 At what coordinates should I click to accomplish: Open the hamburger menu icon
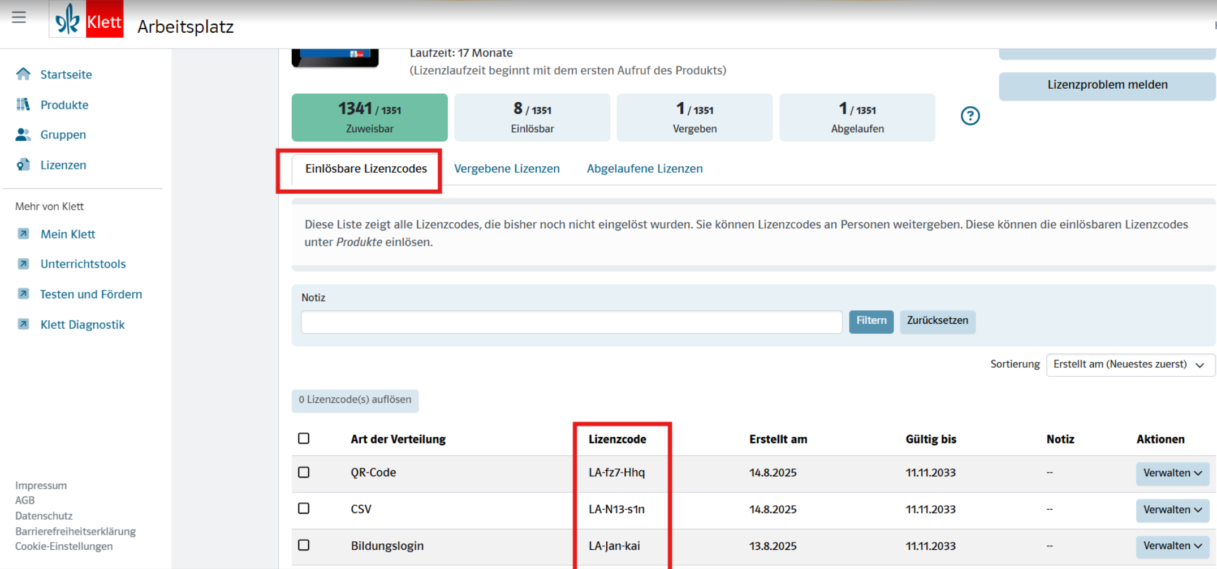coord(19,17)
